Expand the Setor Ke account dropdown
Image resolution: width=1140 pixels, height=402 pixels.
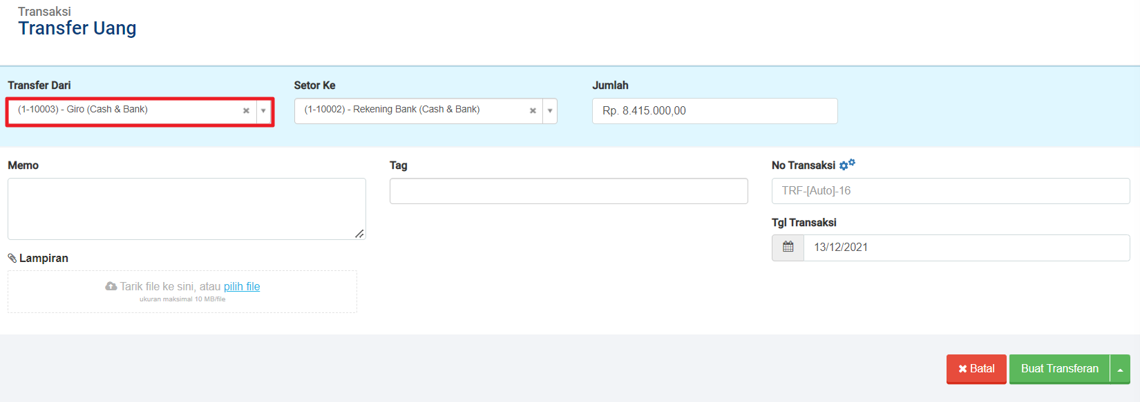click(550, 110)
